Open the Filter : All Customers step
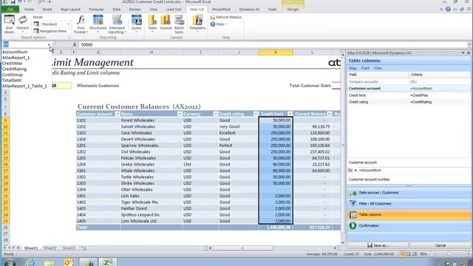The width and height of the screenshot is (473, 266). coord(409,204)
